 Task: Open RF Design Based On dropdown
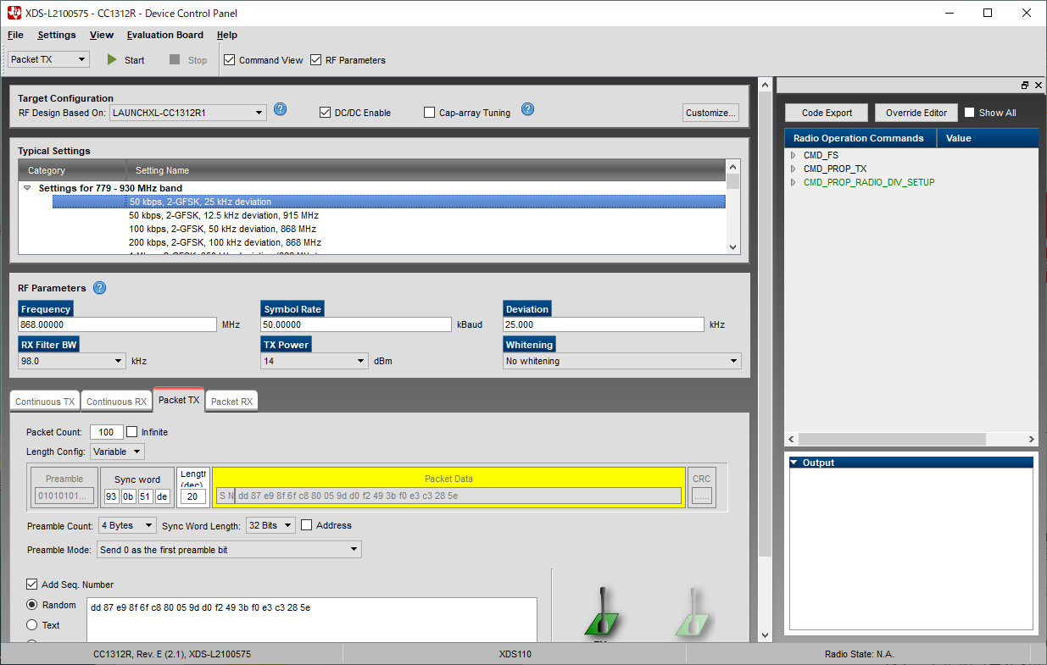187,112
